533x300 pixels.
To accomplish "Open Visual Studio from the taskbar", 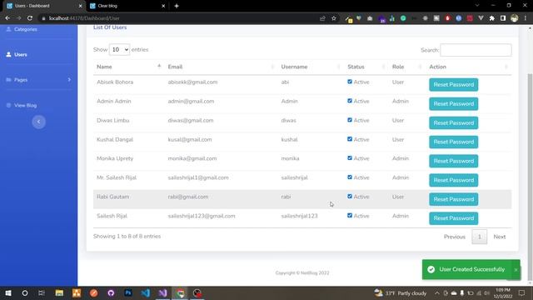I will tap(163, 292).
